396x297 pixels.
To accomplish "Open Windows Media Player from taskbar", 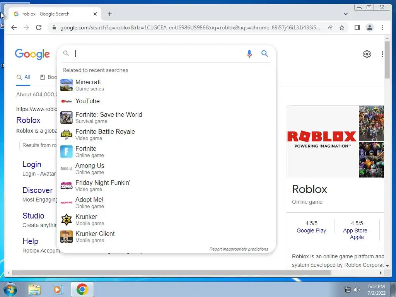I will [x=58, y=290].
